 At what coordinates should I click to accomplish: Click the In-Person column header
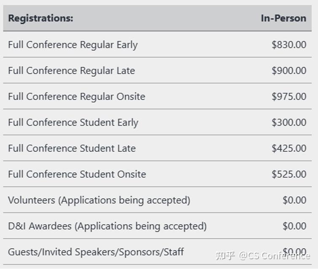pyautogui.click(x=283, y=18)
